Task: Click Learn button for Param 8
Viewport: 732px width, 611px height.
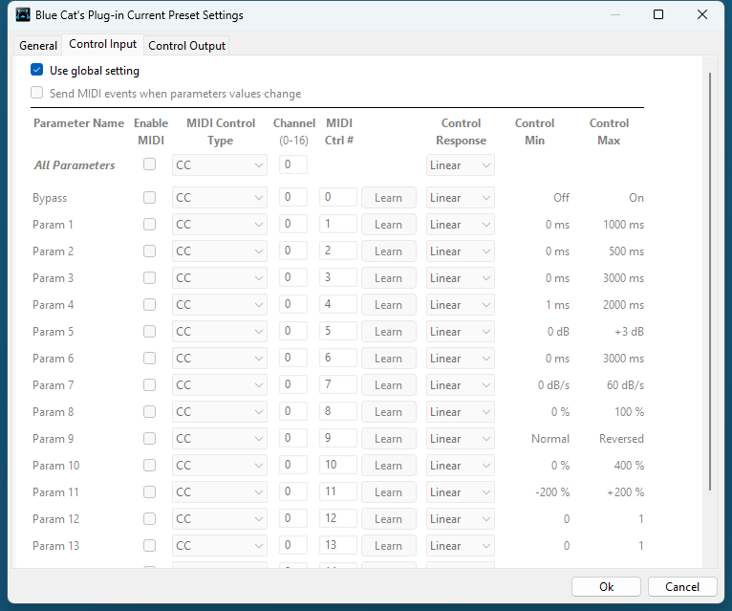Action: (388, 412)
